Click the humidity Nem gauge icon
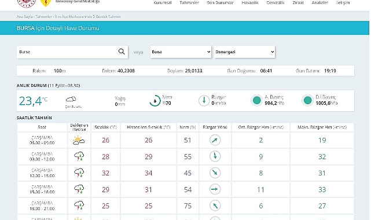The height and width of the screenshot is (220, 371). 155,101
